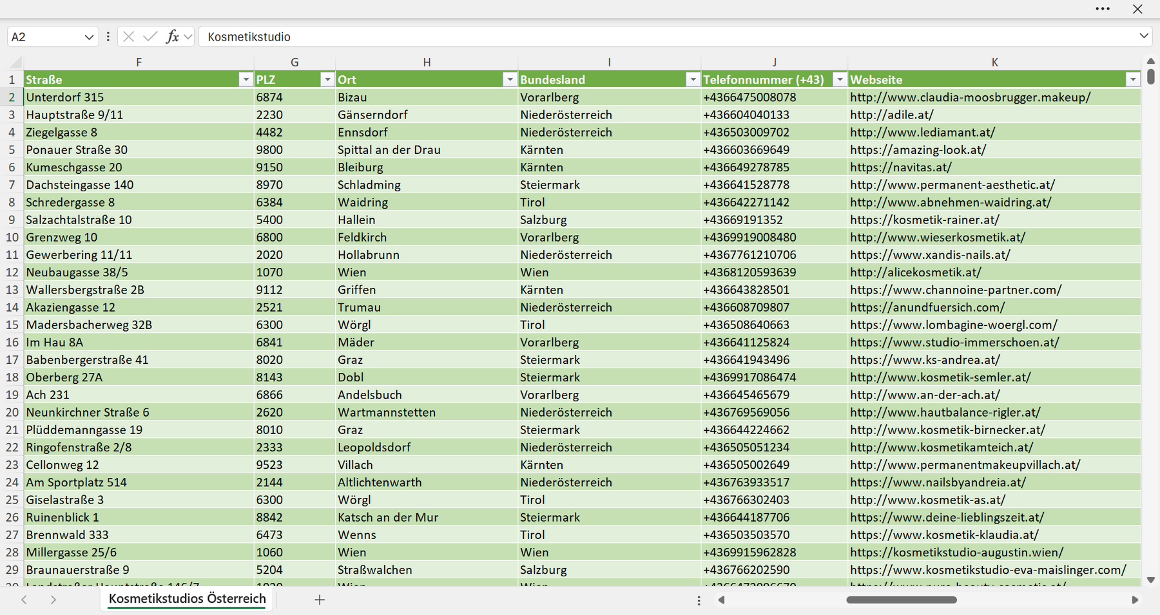This screenshot has width=1160, height=615.
Task: Select cell Spittal an der Drau
Action: pos(427,149)
